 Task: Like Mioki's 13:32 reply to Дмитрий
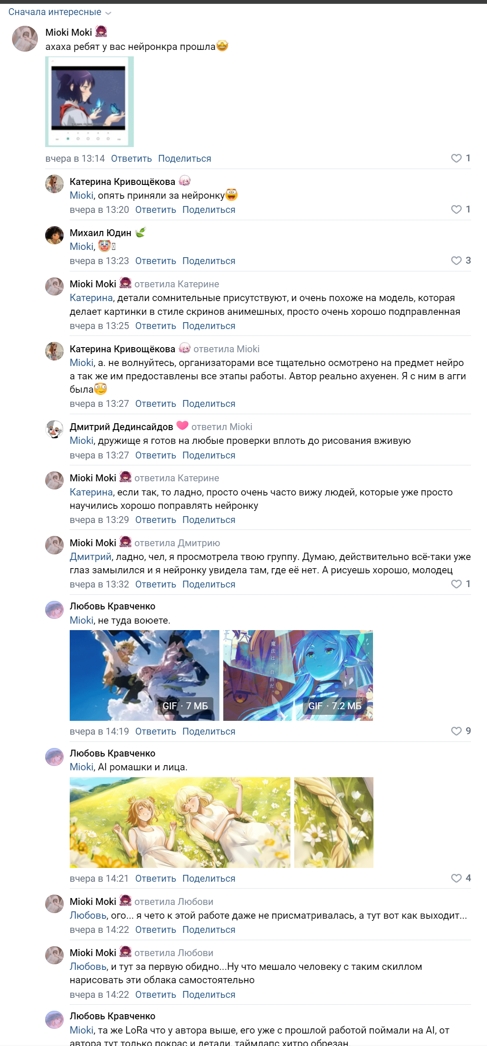click(456, 584)
